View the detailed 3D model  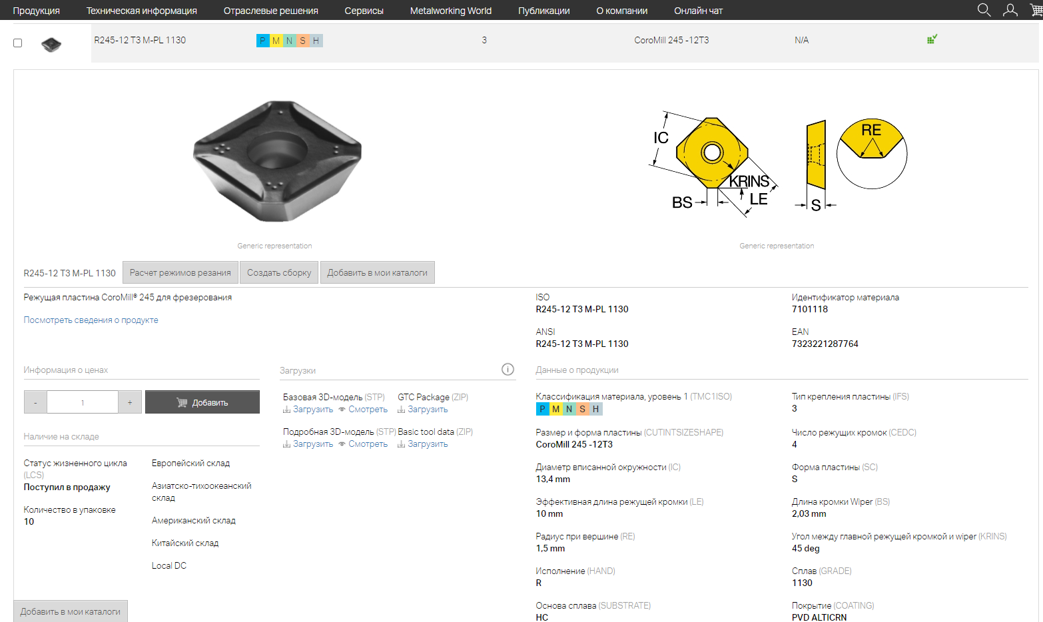[363, 444]
